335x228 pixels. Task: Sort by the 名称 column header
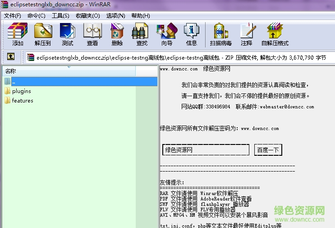[x=69, y=71]
